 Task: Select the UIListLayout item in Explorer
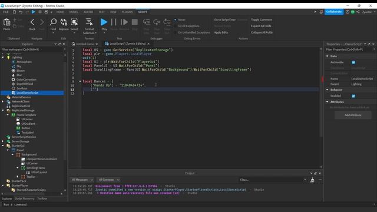[x=39, y=172]
